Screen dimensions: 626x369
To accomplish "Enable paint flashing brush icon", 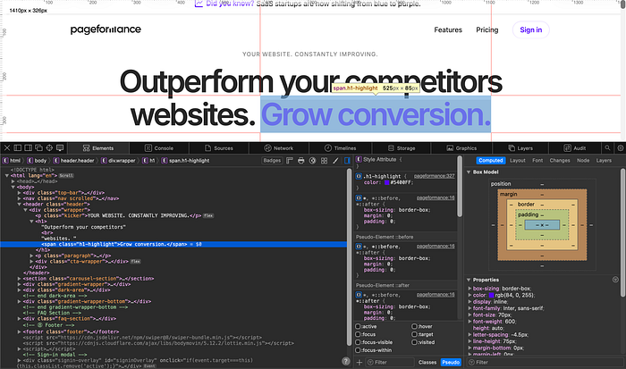I will click(x=335, y=160).
